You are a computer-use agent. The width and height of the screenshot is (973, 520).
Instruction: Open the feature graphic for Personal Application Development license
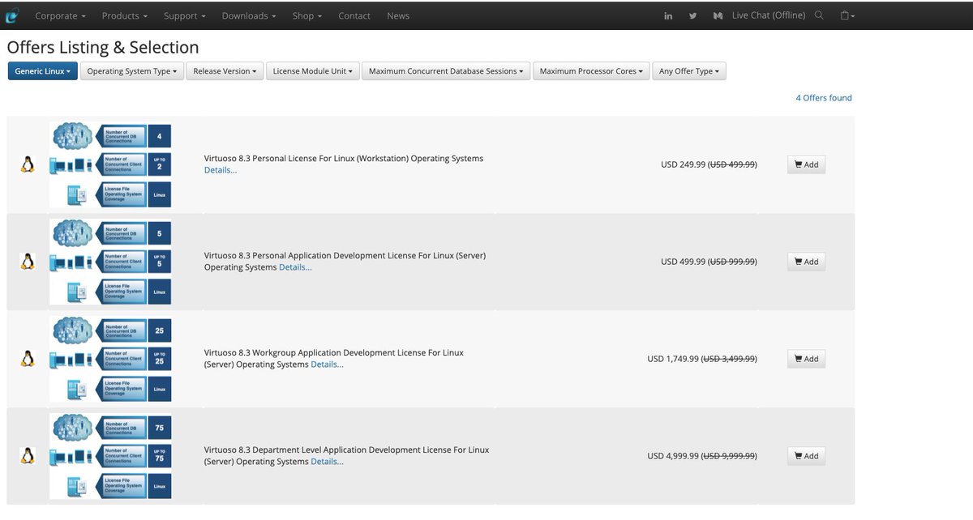pos(110,262)
